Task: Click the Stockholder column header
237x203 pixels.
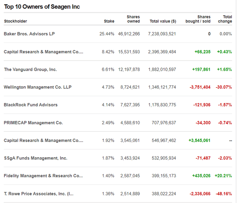Action: pos(15,21)
